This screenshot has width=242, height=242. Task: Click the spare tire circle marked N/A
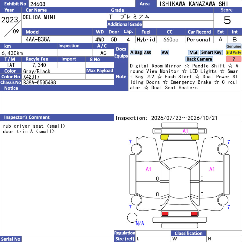pos(132,217)
